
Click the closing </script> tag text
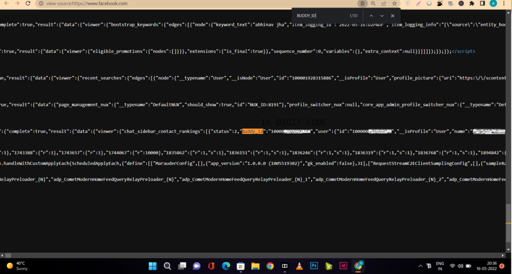[x=463, y=51]
